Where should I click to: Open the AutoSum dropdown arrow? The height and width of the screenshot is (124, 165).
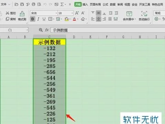[x=65, y=4]
